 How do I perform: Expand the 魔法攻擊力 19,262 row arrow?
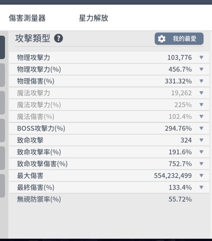pos(201,93)
